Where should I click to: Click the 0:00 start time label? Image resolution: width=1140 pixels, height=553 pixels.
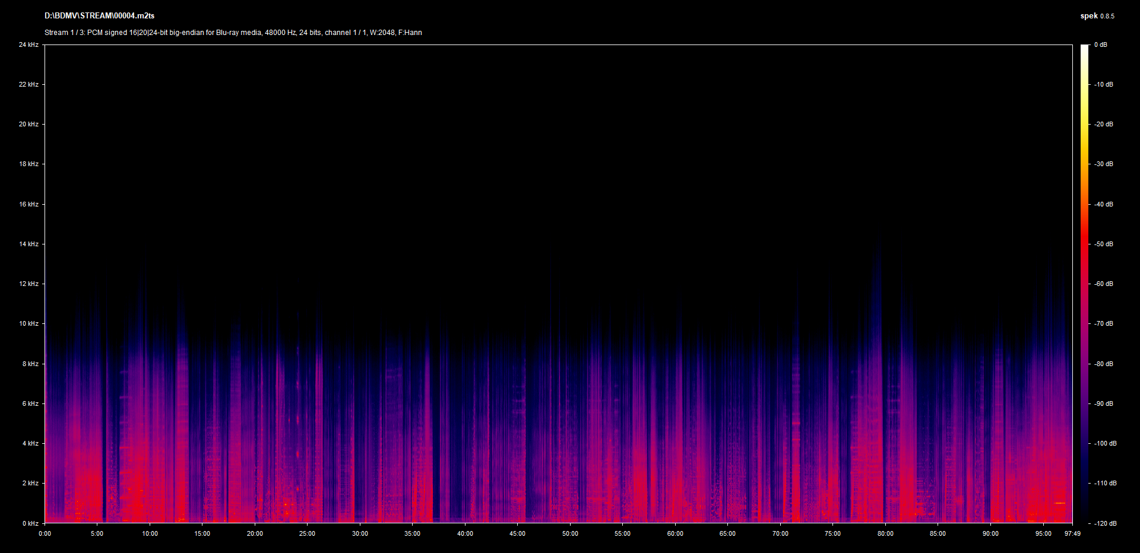pyautogui.click(x=45, y=533)
